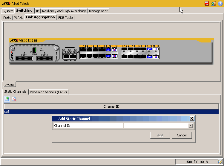Select bottom-row blue SO port in left block
The width and height of the screenshot is (224, 166).
[x=108, y=56]
